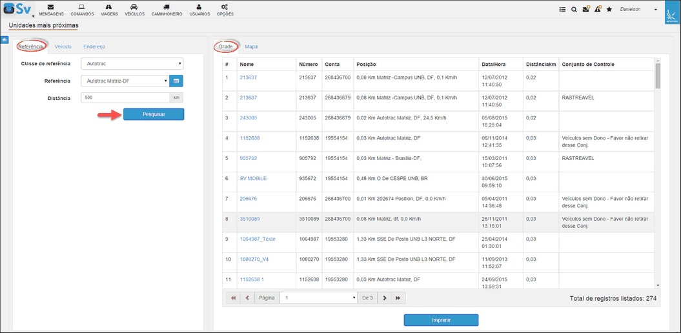Open the 1152638 1 unit link
The width and height of the screenshot is (681, 333).
(252, 279)
